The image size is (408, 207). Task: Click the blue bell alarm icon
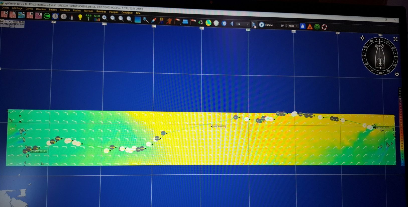click(x=302, y=26)
